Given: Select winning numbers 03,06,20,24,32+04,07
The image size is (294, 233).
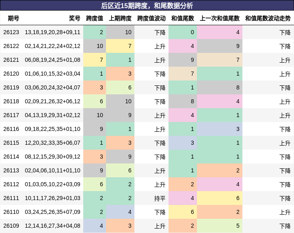Looking at the screenshot, I should tap(52, 87).
